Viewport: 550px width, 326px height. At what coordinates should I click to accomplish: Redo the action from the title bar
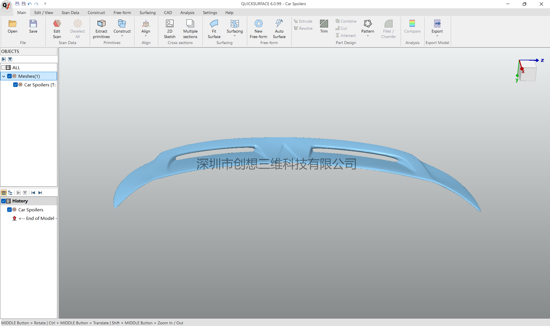(36, 4)
